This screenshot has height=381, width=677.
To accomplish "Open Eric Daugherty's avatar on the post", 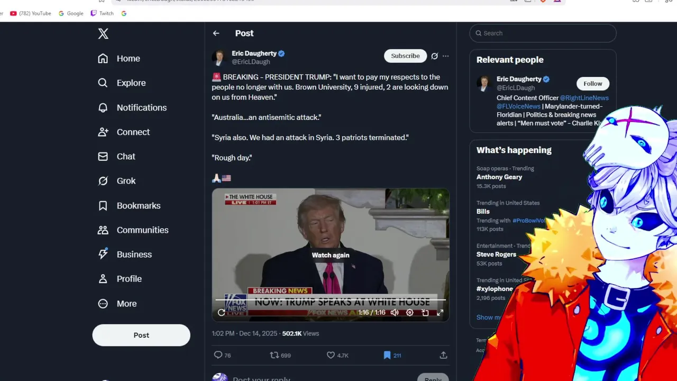I will [219, 57].
